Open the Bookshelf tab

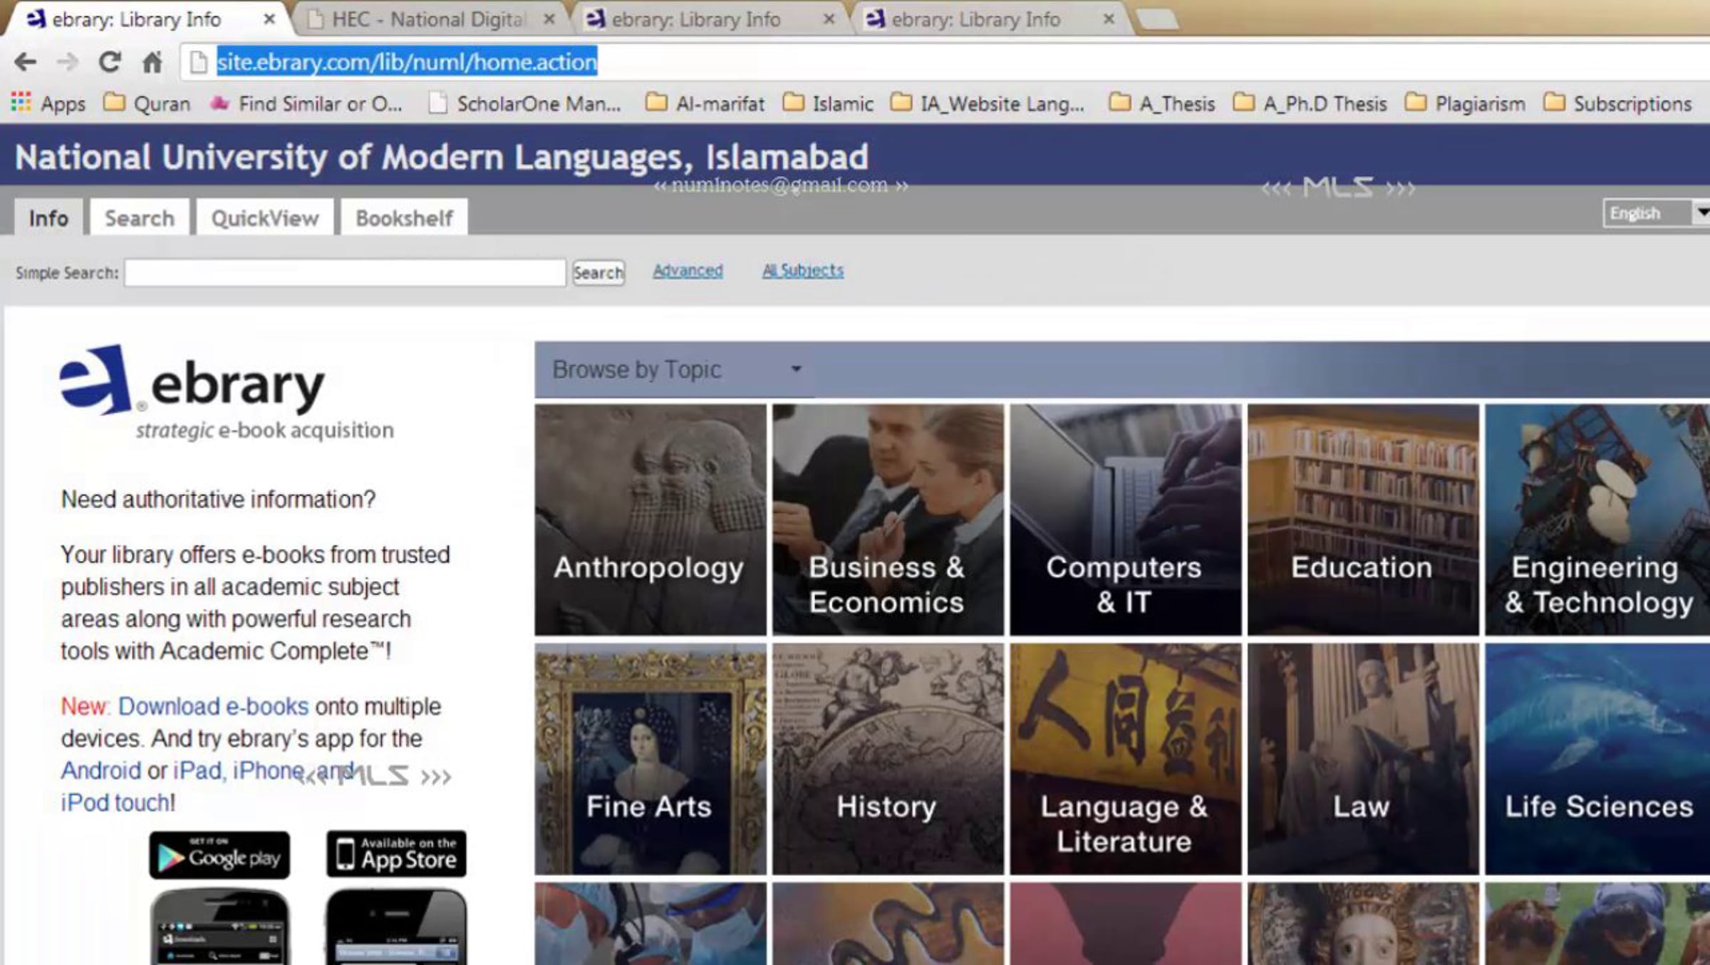[404, 218]
